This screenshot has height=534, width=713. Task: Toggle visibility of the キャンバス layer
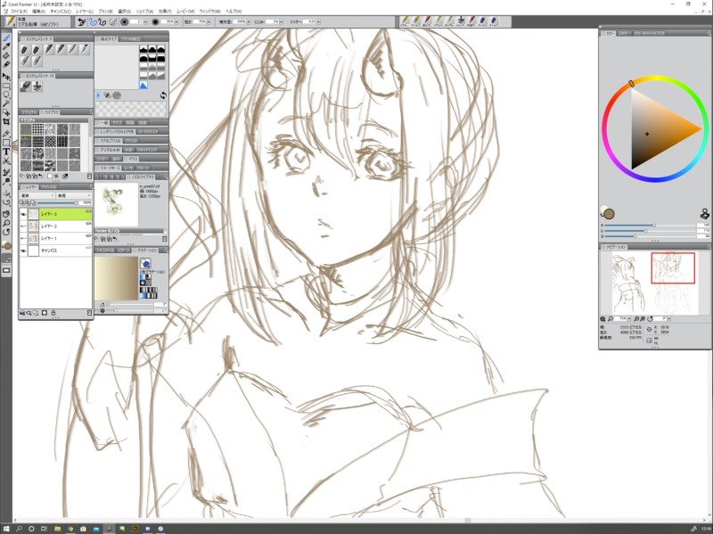pos(23,251)
